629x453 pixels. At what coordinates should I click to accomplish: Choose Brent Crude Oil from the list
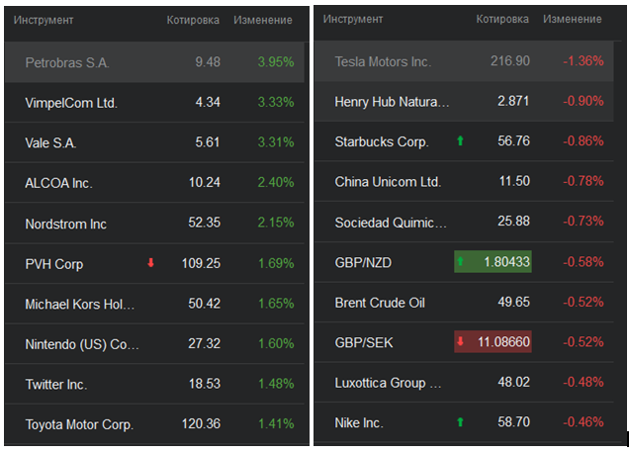click(380, 303)
